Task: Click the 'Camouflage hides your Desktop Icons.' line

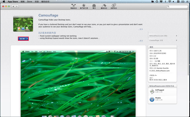Action: point(54,20)
